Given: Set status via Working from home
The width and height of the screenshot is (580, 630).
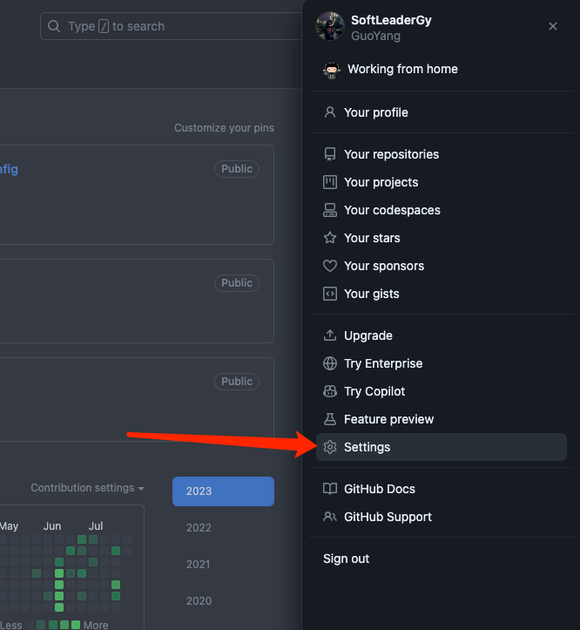Looking at the screenshot, I should [401, 70].
